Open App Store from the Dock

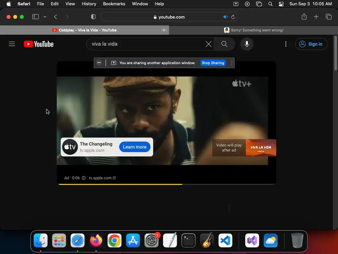point(133,240)
